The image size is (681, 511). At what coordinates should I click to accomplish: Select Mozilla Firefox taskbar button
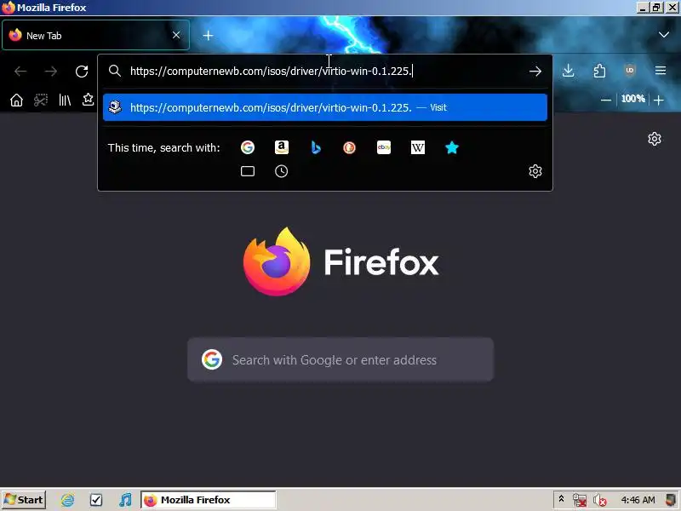(208, 500)
